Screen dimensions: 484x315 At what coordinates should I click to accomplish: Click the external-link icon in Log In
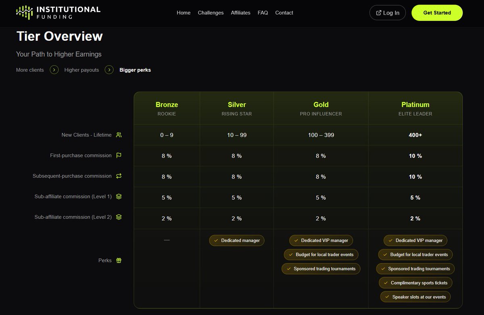(x=378, y=13)
